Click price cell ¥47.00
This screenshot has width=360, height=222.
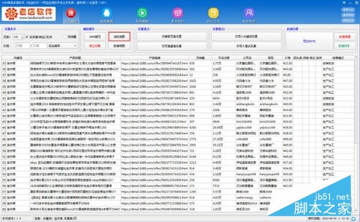tap(287, 81)
